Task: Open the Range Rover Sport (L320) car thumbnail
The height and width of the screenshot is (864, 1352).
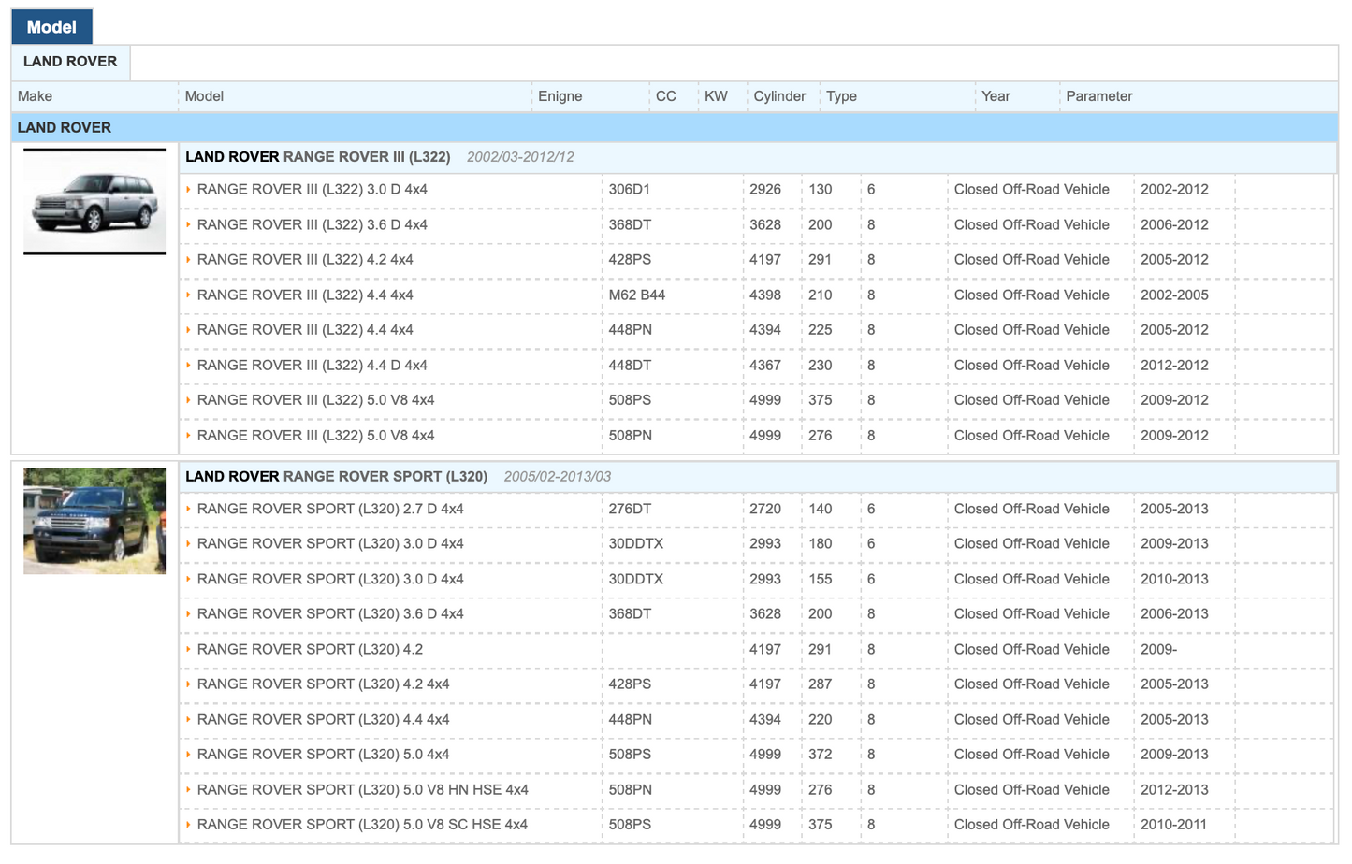Action: click(x=94, y=521)
